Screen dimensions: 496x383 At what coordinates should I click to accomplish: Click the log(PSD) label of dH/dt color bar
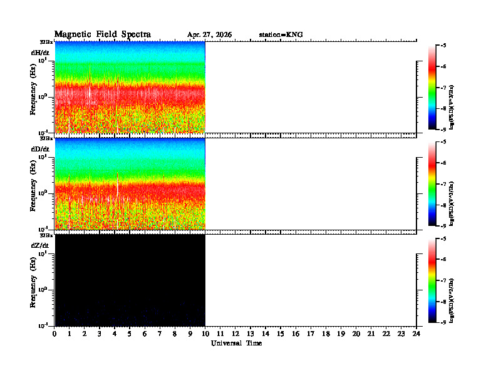[x=452, y=107]
